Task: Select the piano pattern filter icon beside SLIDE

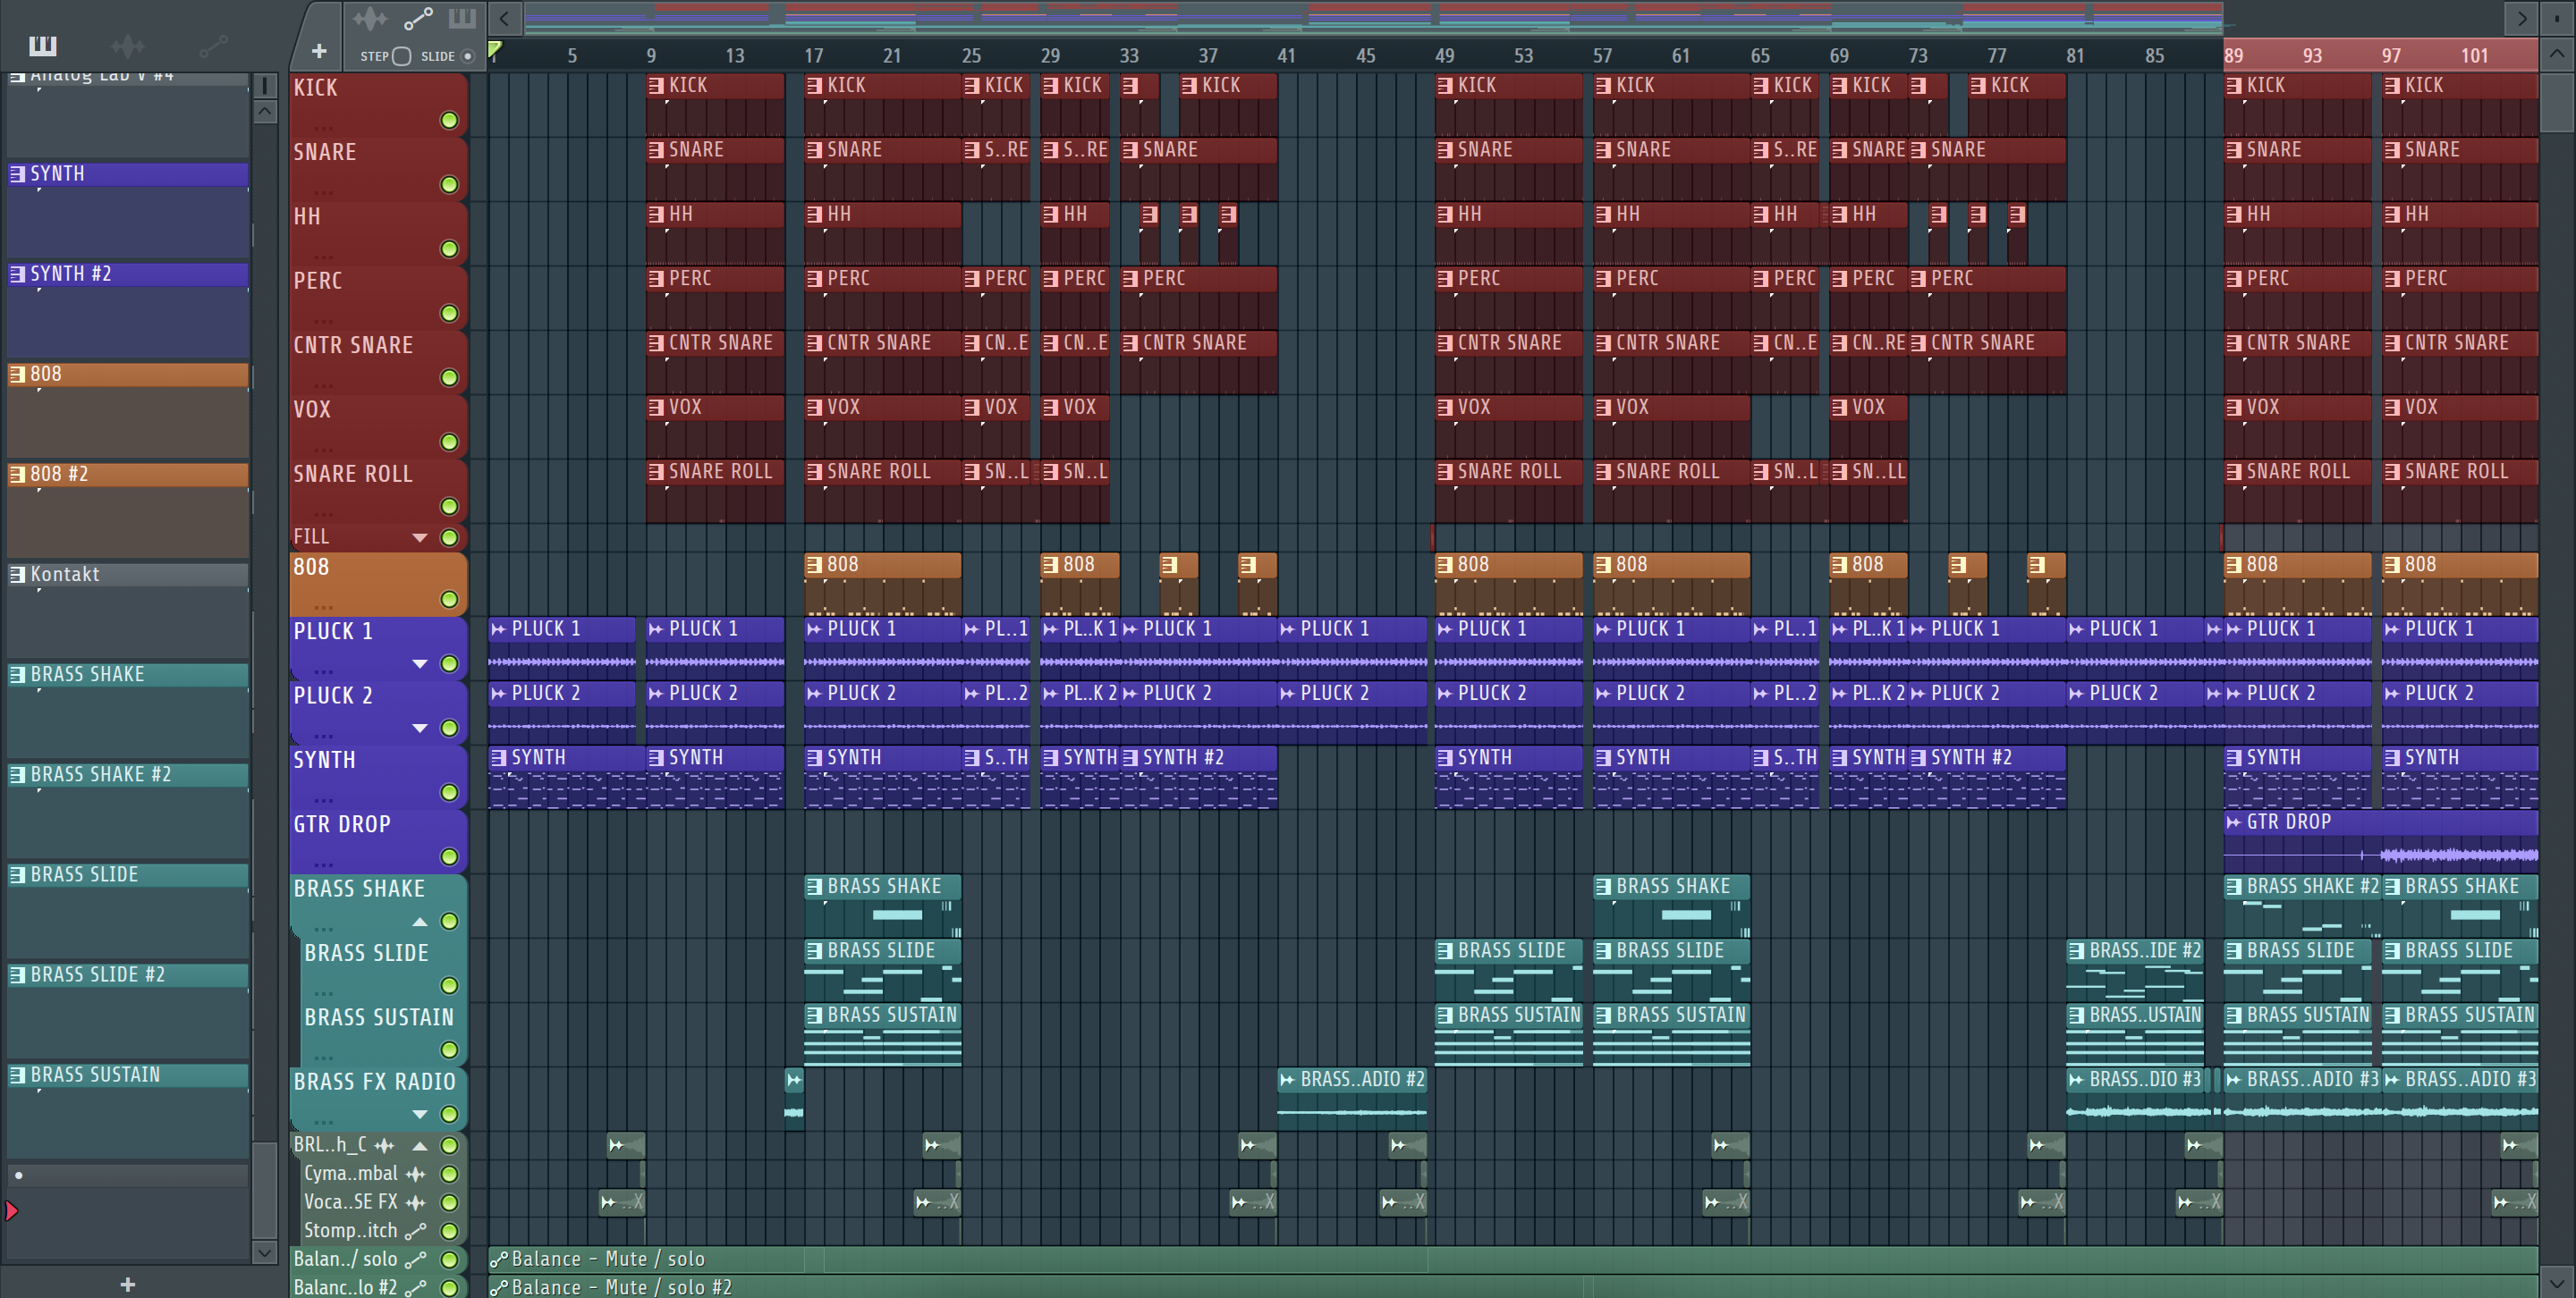Action: click(462, 18)
